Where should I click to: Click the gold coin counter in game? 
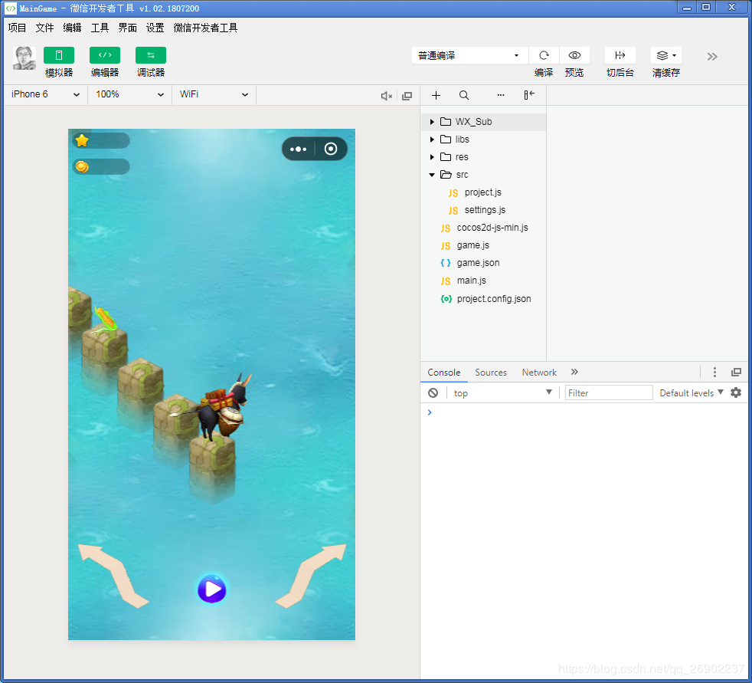pyautogui.click(x=101, y=166)
